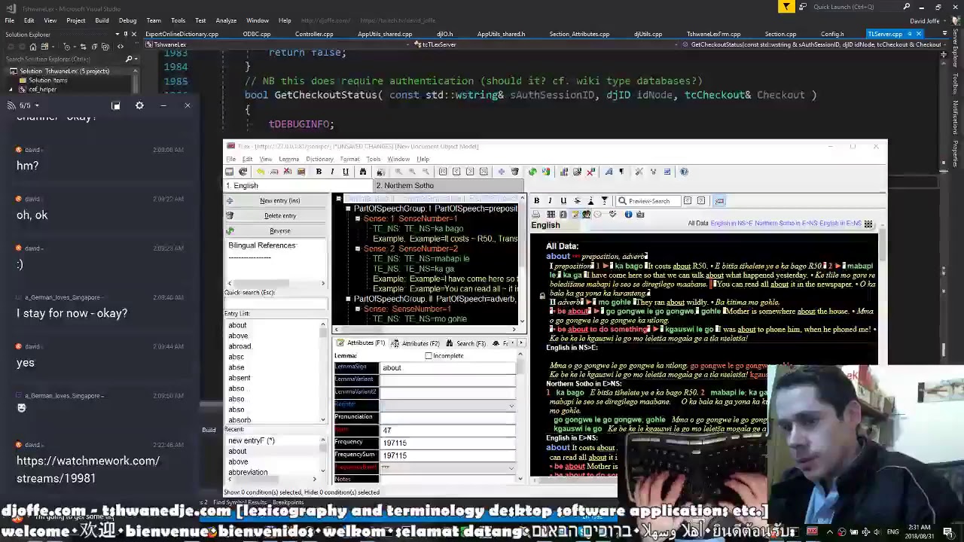Click the Quick search input box
The height and width of the screenshot is (542, 964).
276,303
